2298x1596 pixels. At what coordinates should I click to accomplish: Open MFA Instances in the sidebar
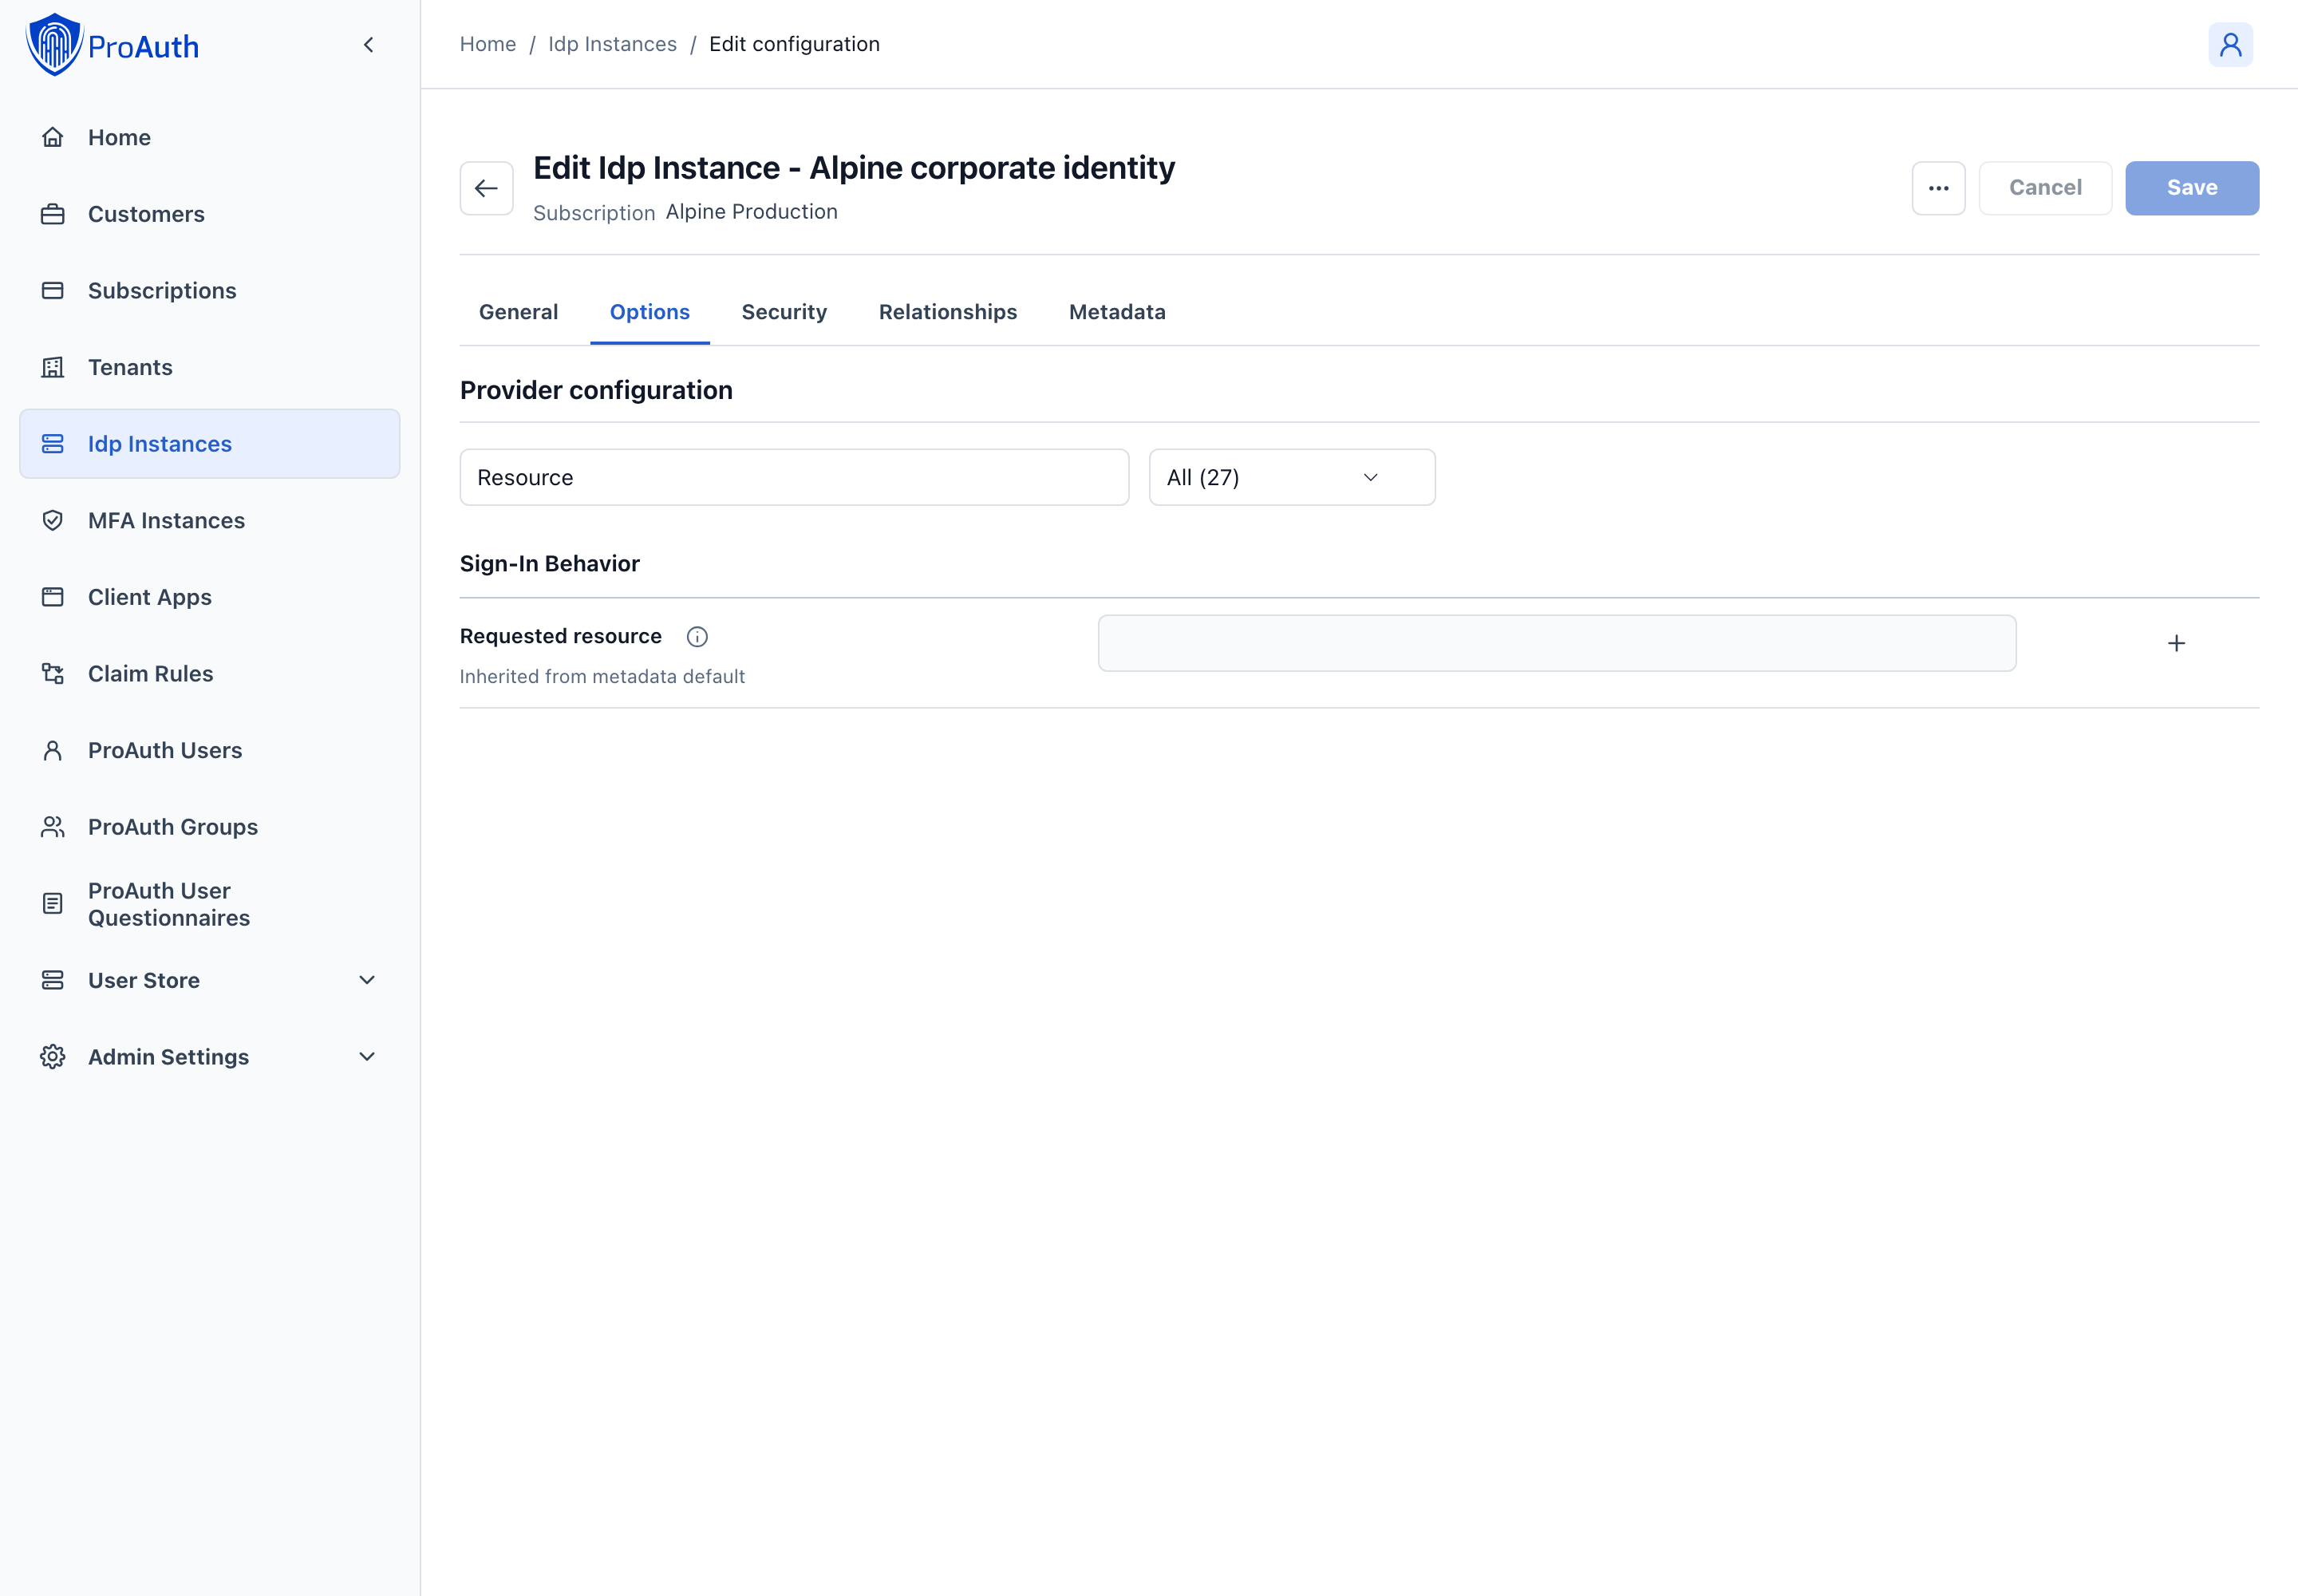[210, 520]
